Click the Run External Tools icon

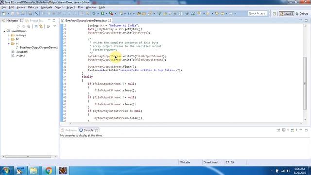pos(111,13)
